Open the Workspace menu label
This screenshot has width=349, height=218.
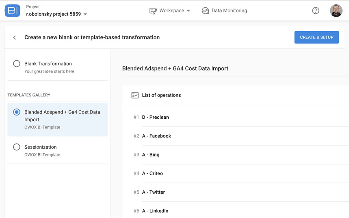click(x=171, y=11)
